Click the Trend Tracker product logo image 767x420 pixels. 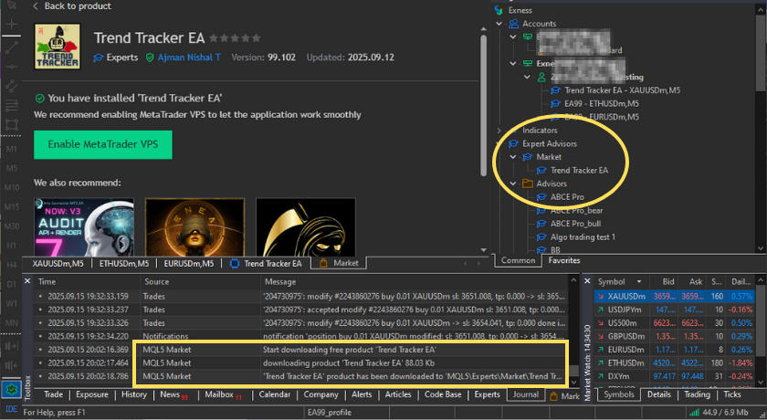[58, 47]
